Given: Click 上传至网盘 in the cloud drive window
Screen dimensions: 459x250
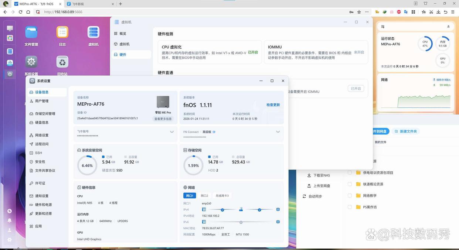Looking at the screenshot, I should [x=319, y=186].
